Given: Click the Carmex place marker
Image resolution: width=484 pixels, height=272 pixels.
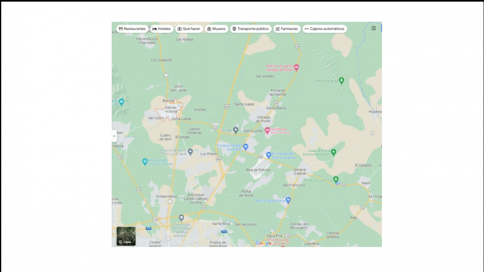Looking at the screenshot, I should point(236,130).
